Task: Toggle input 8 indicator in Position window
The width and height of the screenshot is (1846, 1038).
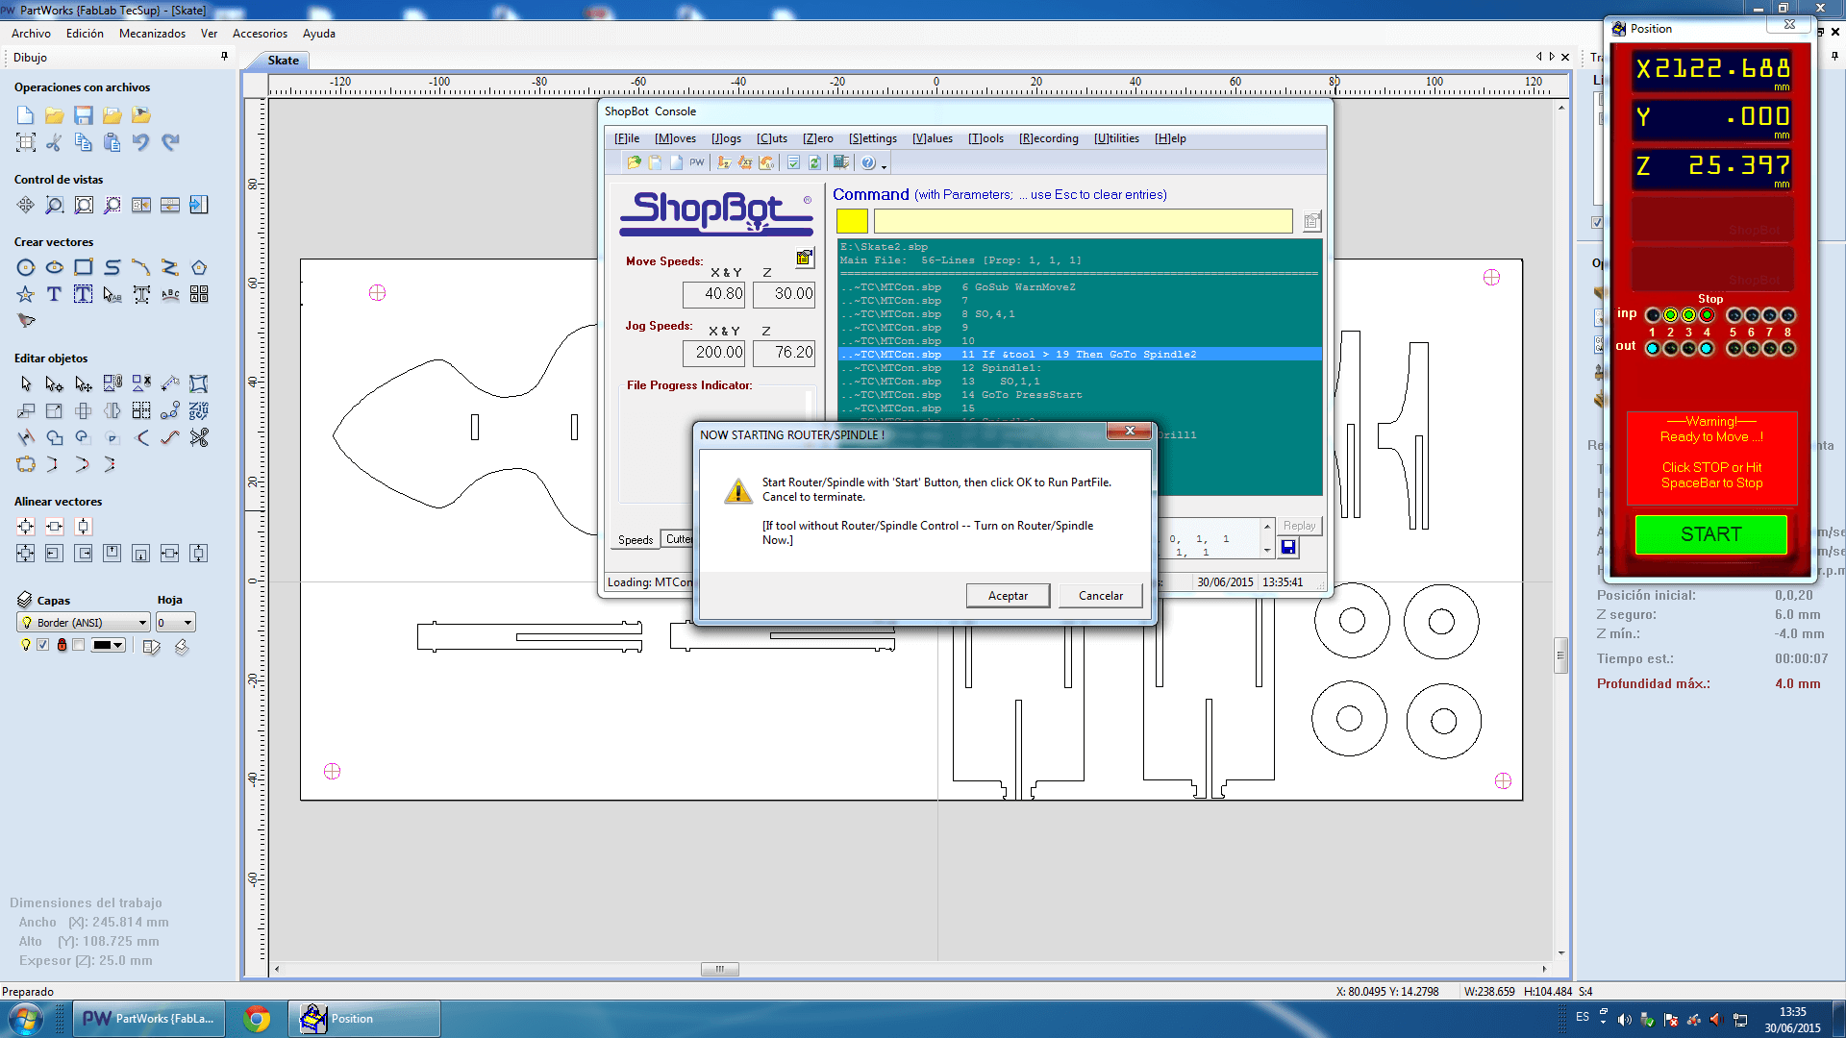Action: pos(1787,315)
